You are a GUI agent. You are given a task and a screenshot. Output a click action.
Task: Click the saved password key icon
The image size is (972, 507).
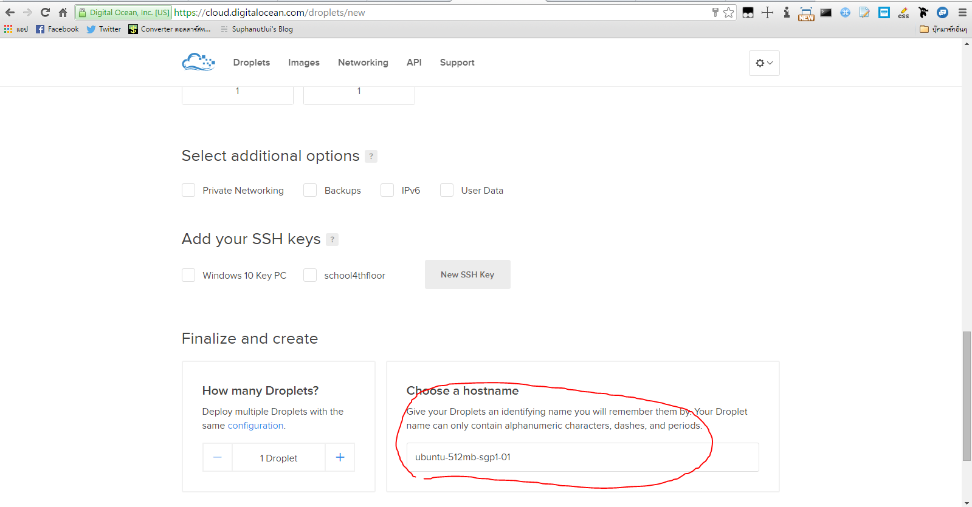pos(715,12)
